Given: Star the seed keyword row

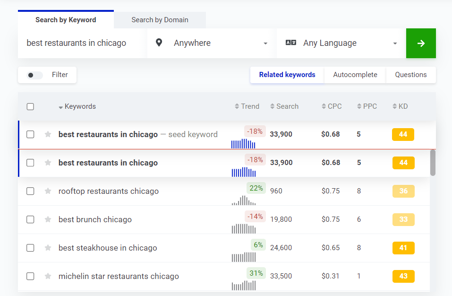Looking at the screenshot, I should [x=47, y=134].
